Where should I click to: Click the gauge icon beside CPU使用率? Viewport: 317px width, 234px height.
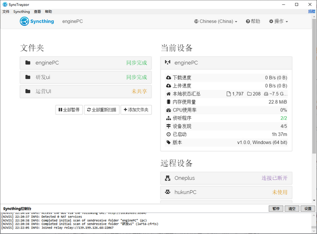[168, 110]
